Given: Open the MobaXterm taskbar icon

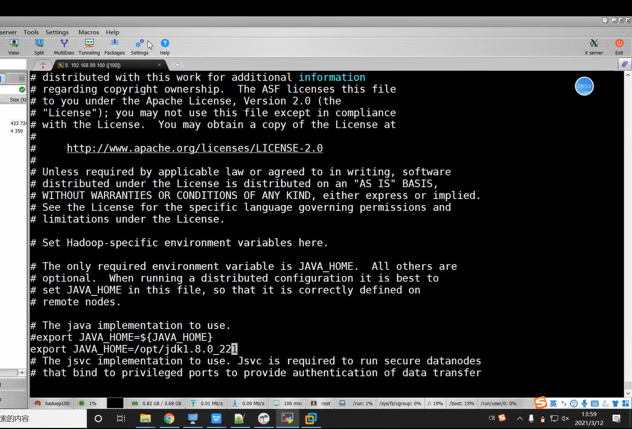Looking at the screenshot, I should [288, 418].
